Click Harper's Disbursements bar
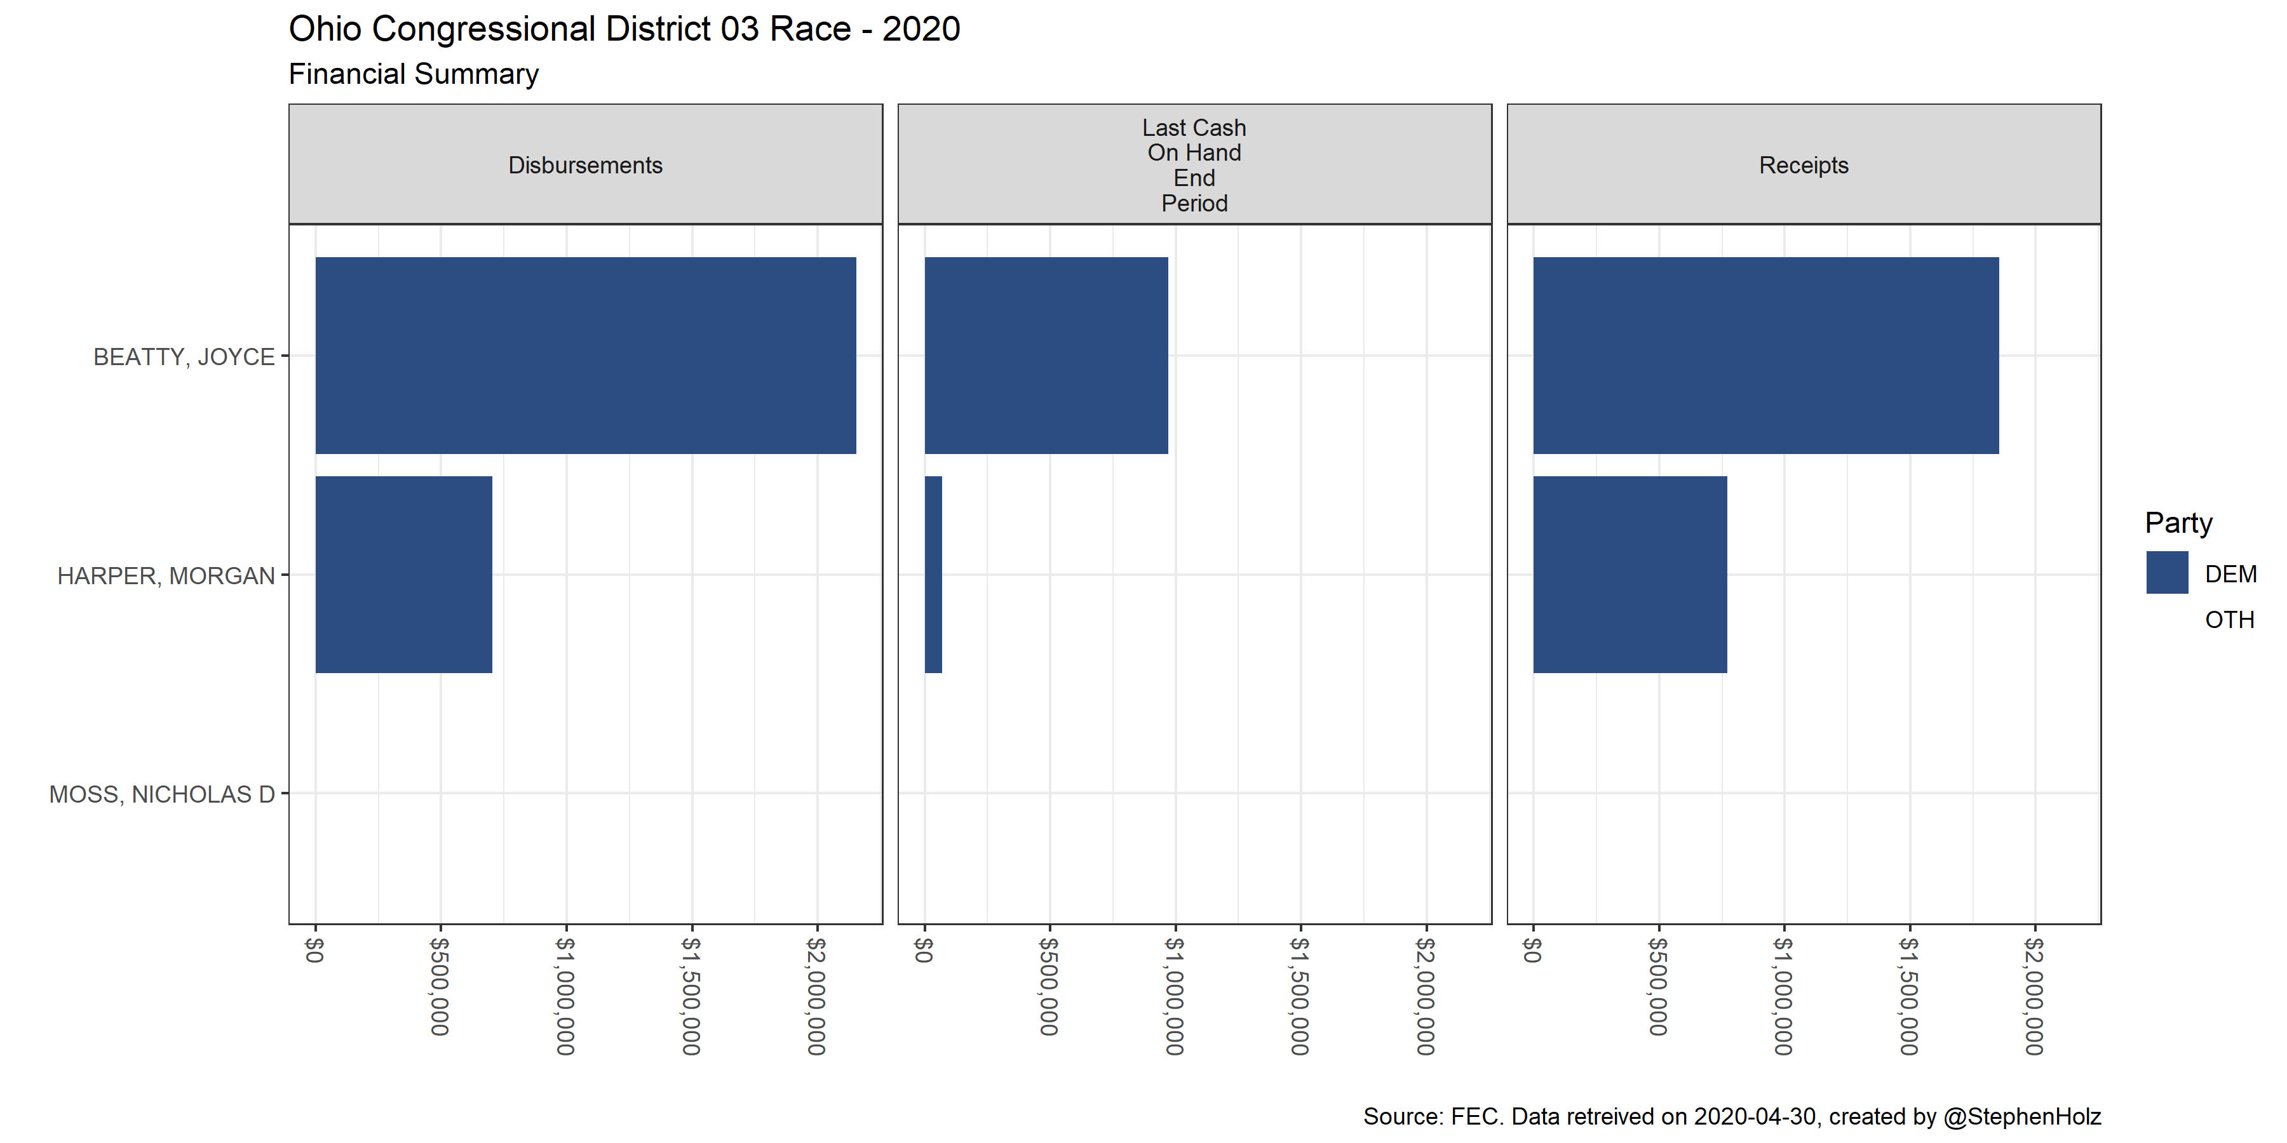 pyautogui.click(x=403, y=574)
